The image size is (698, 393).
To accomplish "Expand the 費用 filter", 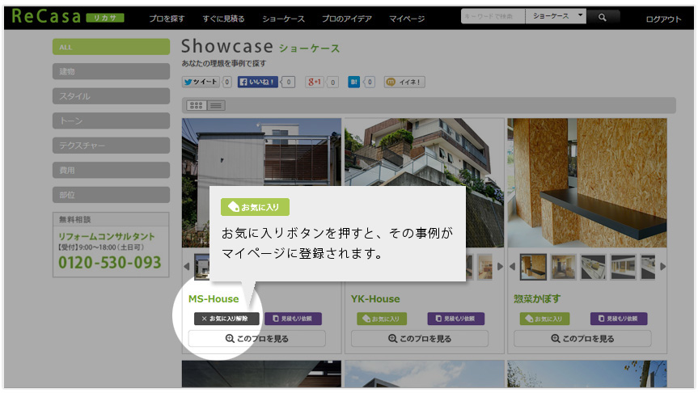I will tap(111, 170).
